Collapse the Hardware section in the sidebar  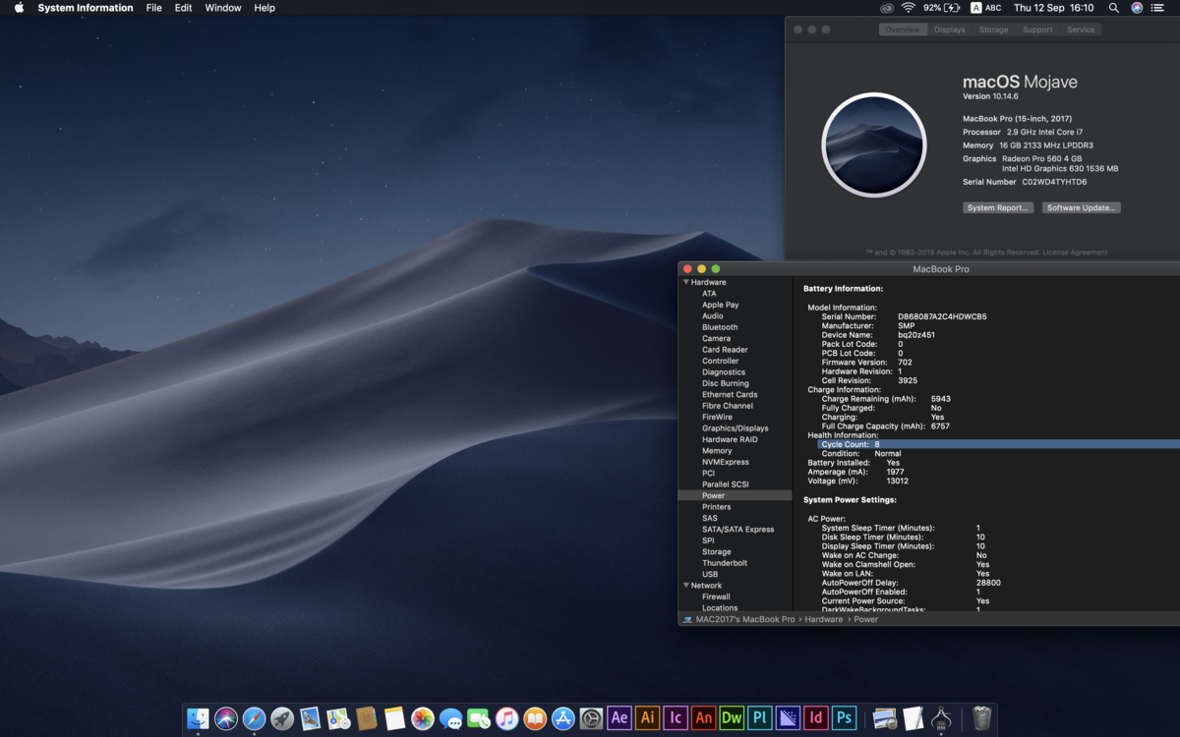(686, 283)
